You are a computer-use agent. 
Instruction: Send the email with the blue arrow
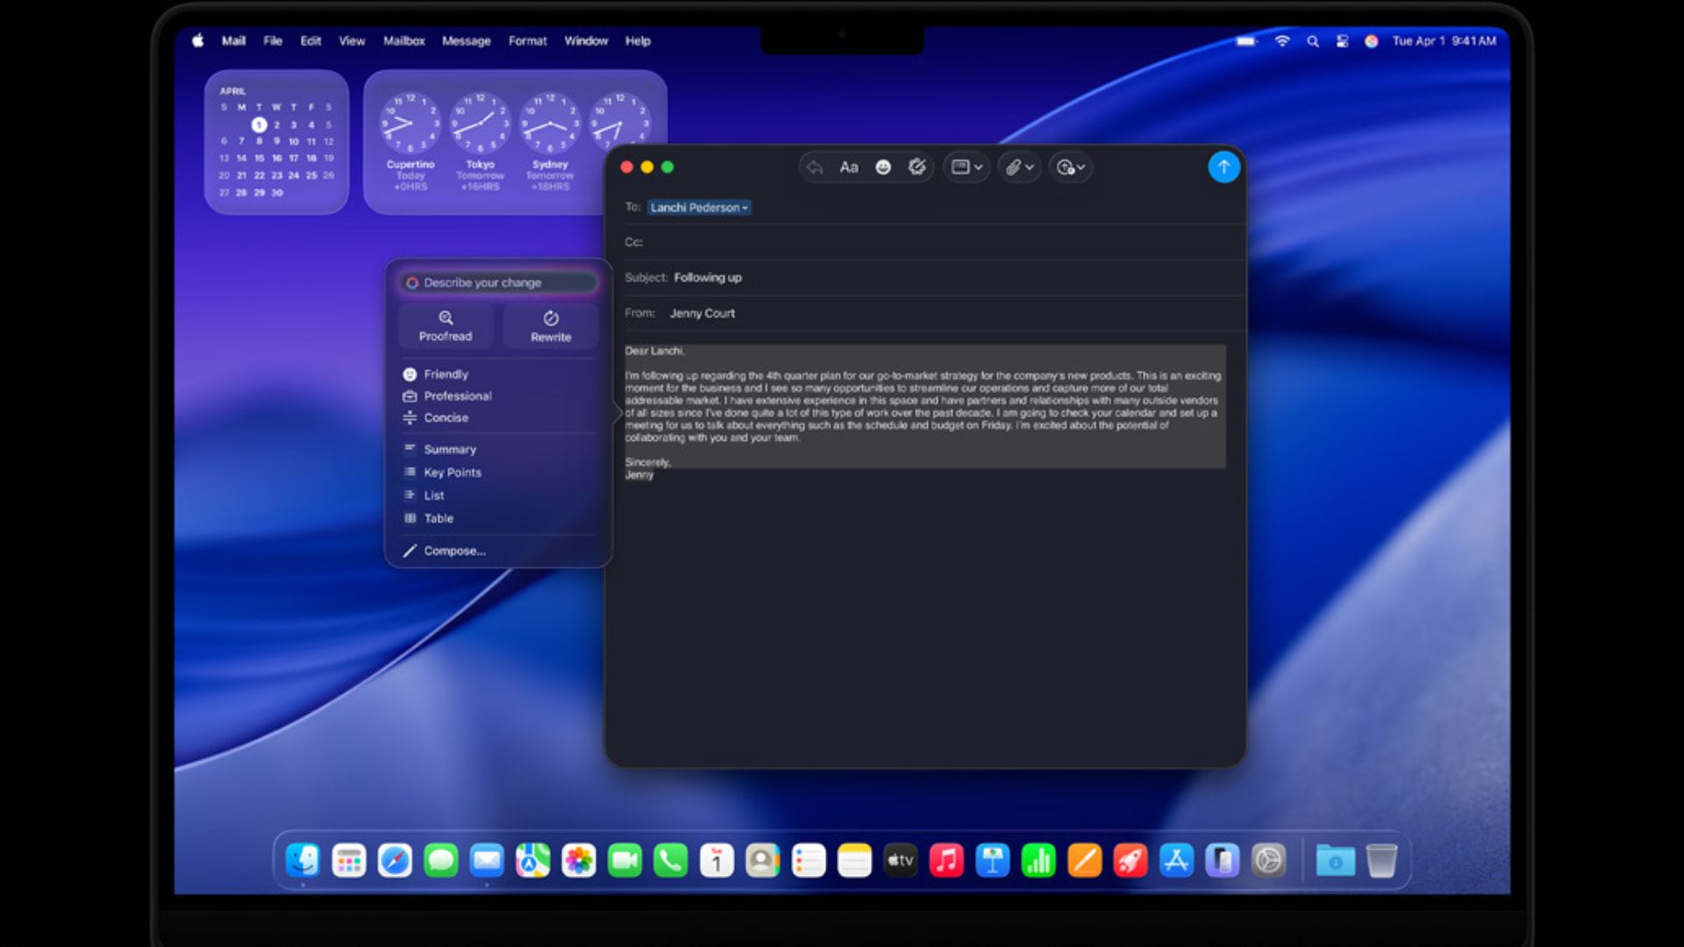click(1224, 167)
